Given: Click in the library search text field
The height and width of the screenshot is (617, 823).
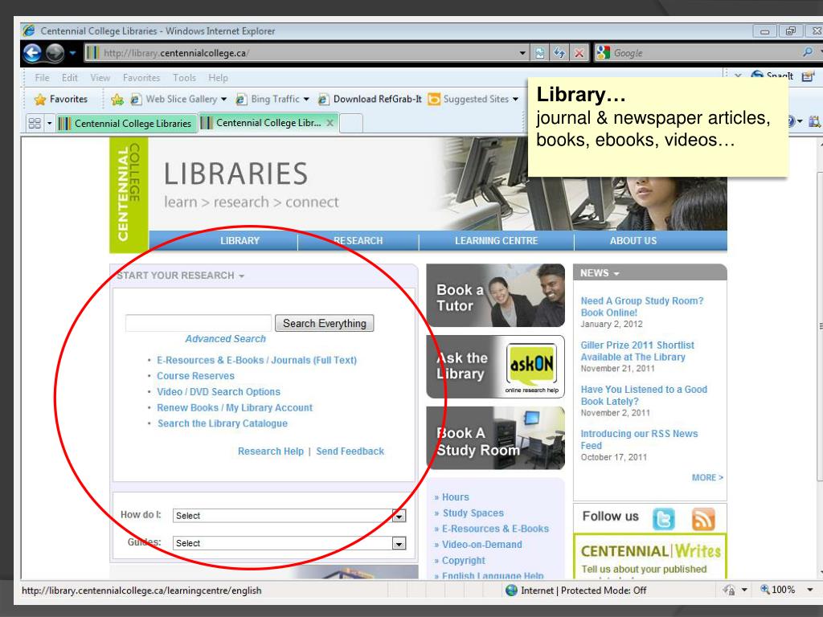Looking at the screenshot, I should click(x=199, y=323).
